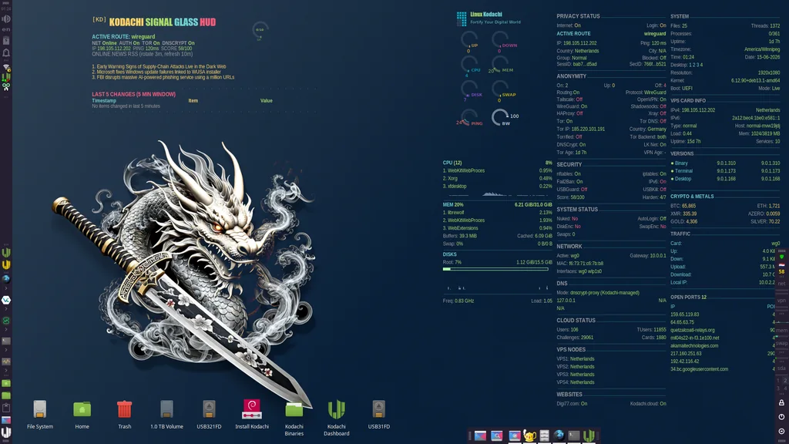This screenshot has height=444, width=789.
Task: Expand the arrow under the green S launcher
Action: tap(6, 329)
